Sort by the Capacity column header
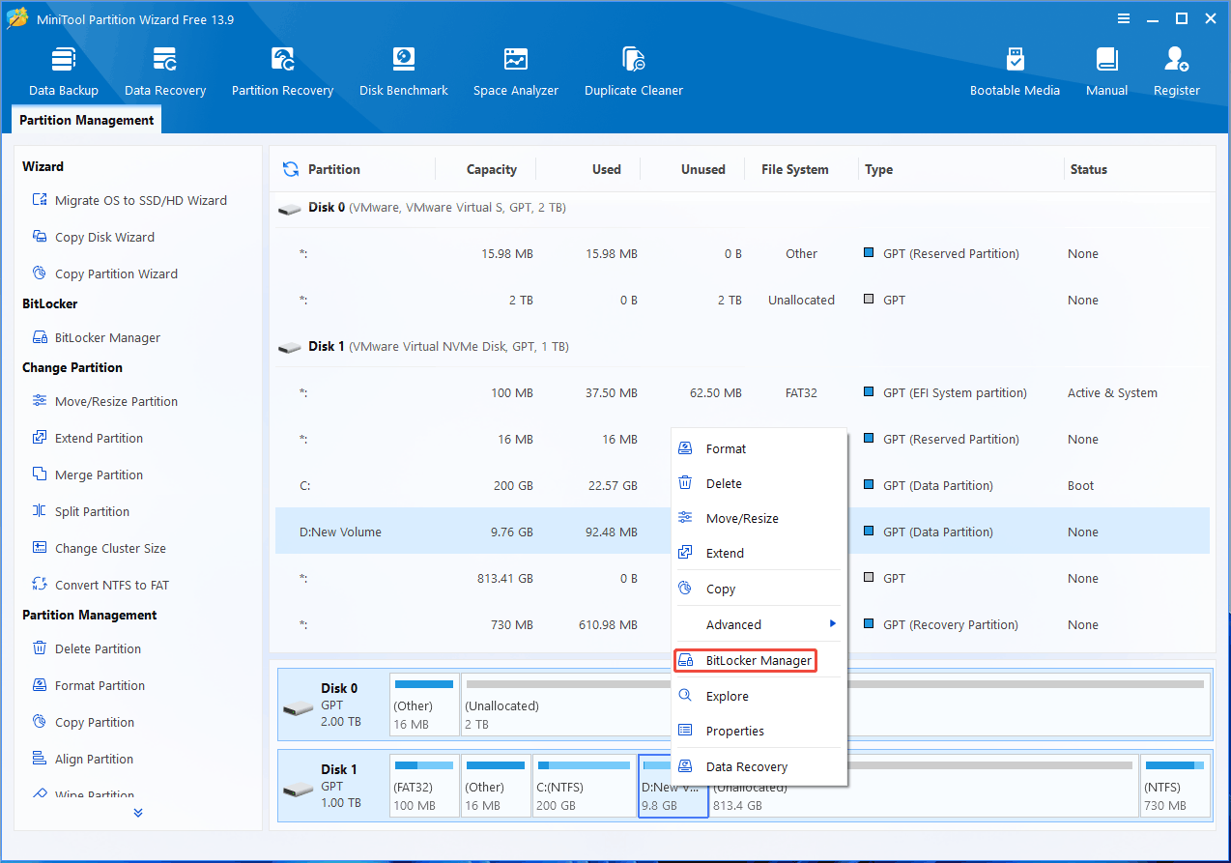The image size is (1231, 863). 491,169
